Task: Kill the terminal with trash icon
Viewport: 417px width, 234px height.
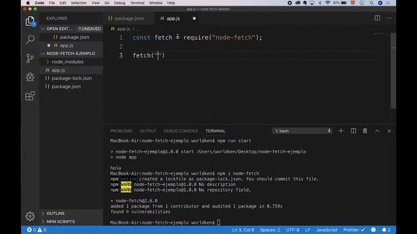Action: coord(365,131)
